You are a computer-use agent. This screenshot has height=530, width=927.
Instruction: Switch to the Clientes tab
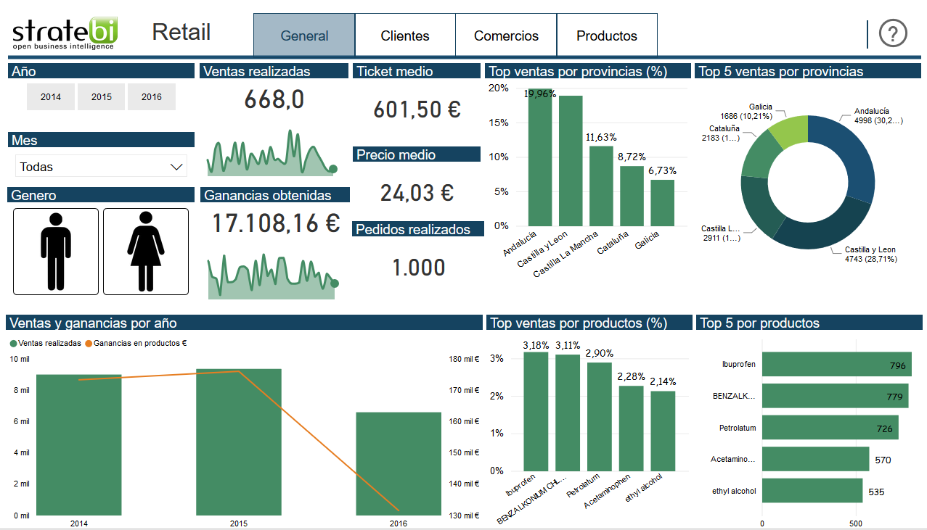click(404, 34)
